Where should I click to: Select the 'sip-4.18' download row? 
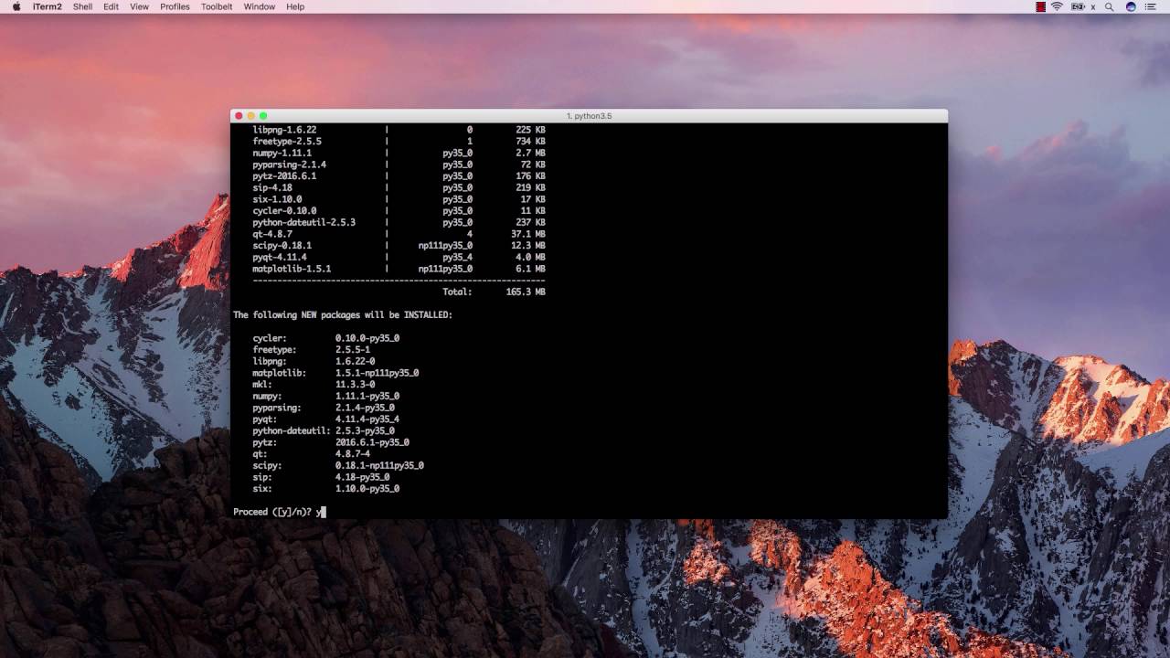point(399,187)
